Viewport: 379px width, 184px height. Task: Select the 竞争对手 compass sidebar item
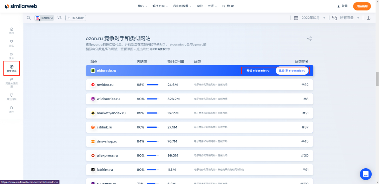coord(12,68)
